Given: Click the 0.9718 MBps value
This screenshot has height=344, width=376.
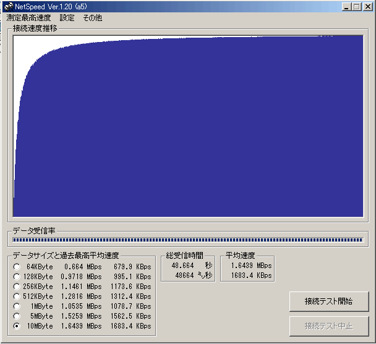Looking at the screenshot, I should [81, 277].
